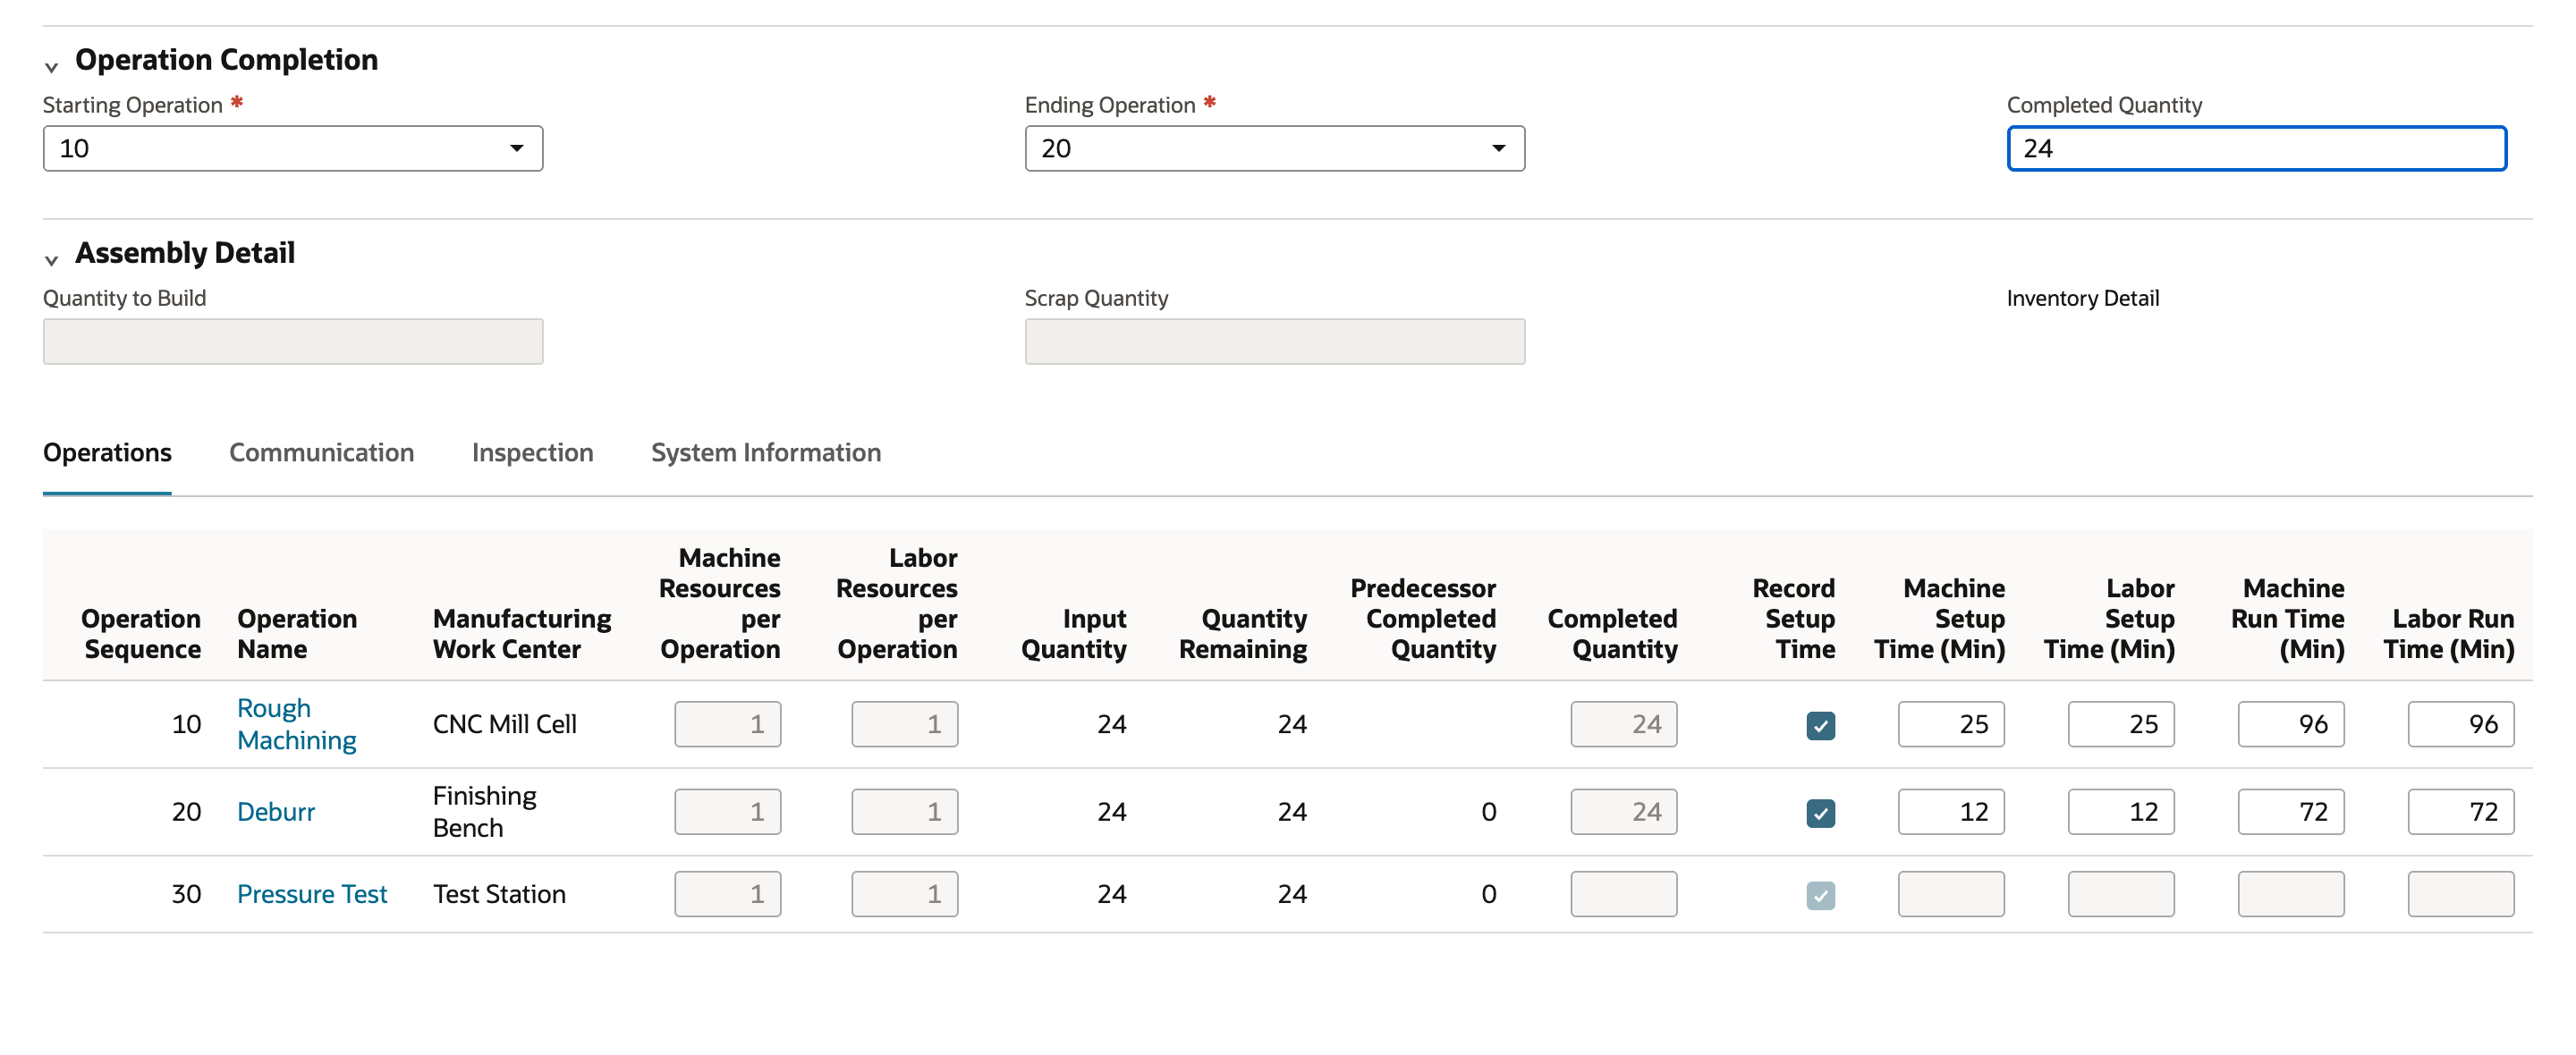
Task: Edit Machine Run Time for Rough Machining
Action: (x=2291, y=724)
